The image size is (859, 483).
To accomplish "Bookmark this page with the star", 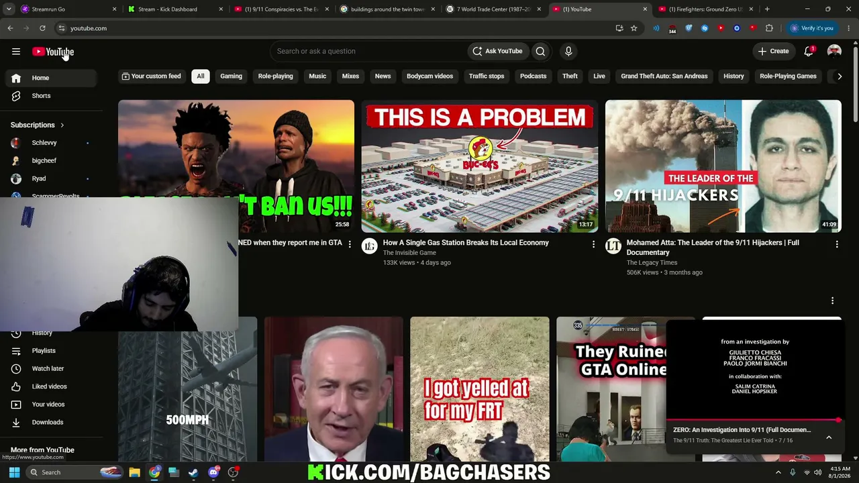I will pyautogui.click(x=634, y=28).
